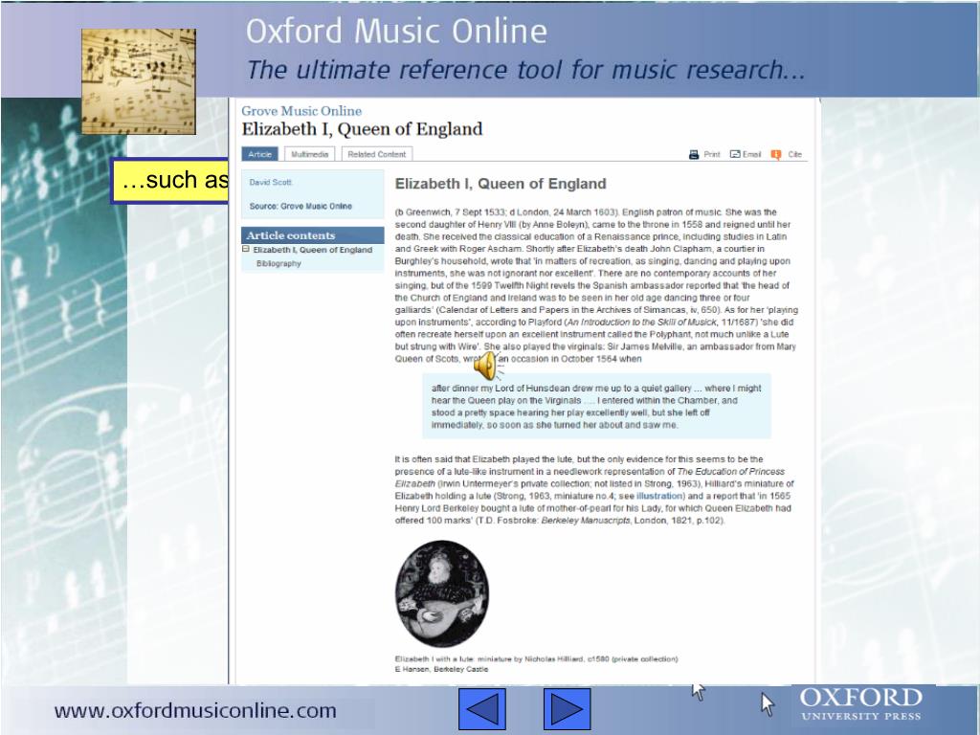980x735 pixels.
Task: Click the Email envelope icon
Action: pyautogui.click(x=735, y=154)
